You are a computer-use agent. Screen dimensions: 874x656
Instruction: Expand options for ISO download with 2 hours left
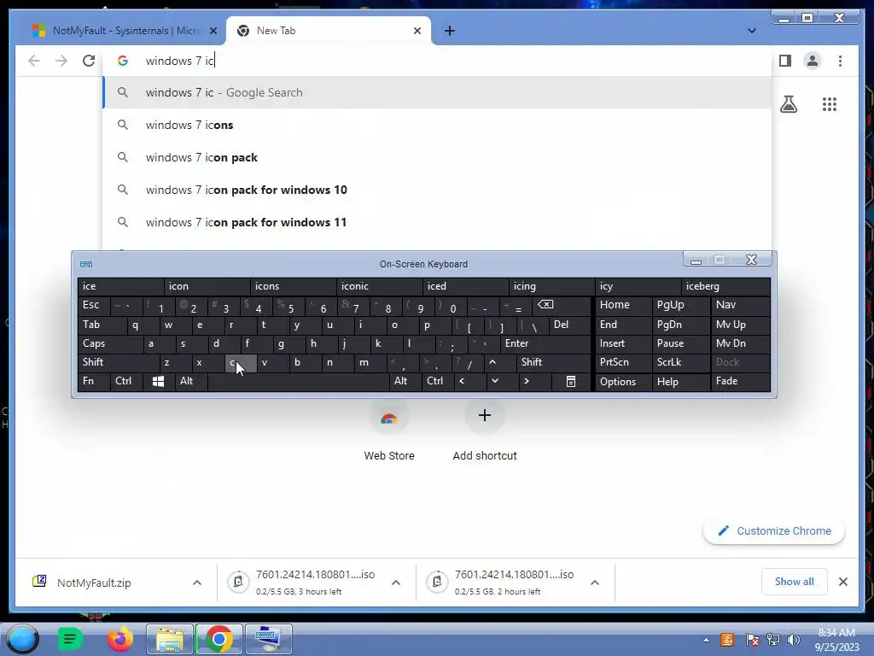(x=595, y=583)
